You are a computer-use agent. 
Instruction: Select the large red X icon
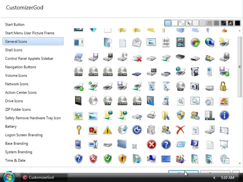click(180, 130)
